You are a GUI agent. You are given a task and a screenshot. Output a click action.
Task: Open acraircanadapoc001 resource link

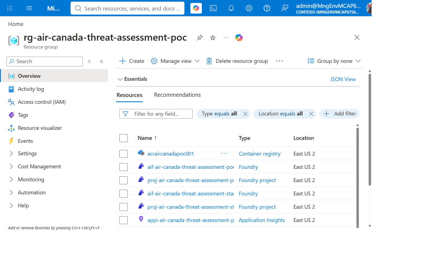click(x=171, y=154)
